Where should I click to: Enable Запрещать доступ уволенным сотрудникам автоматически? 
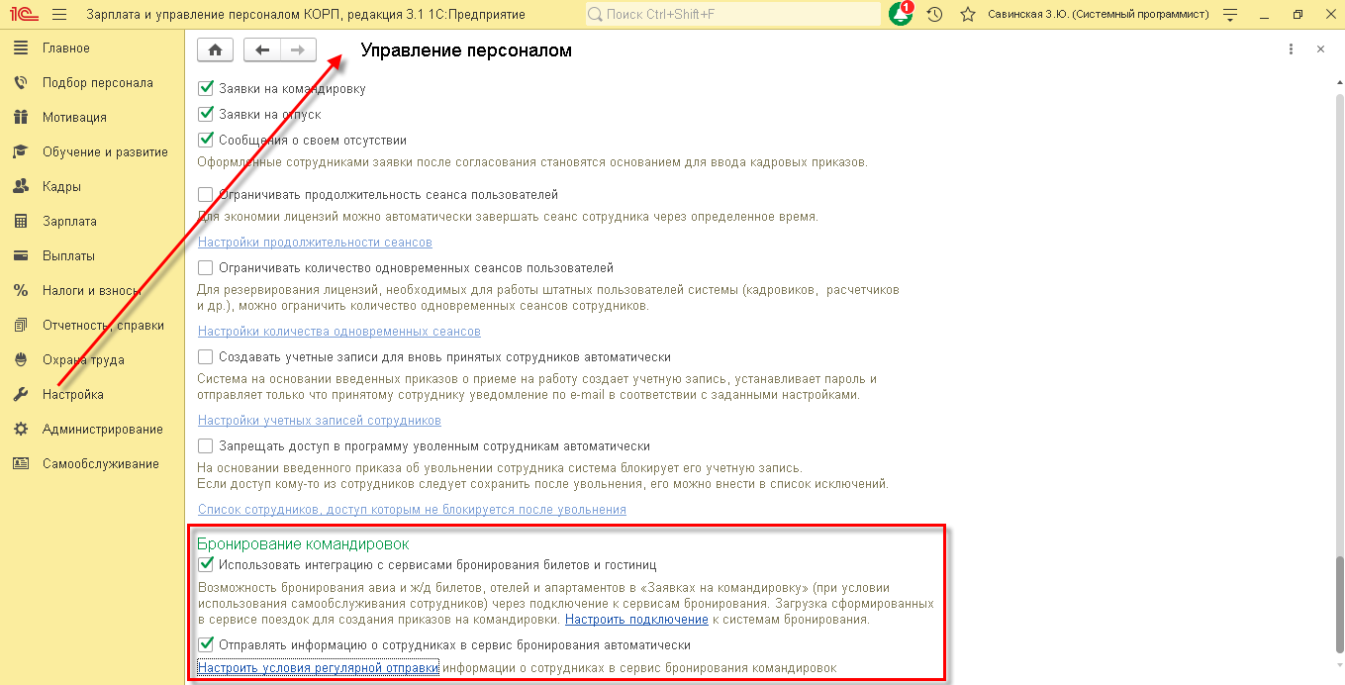(206, 446)
